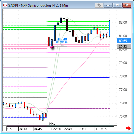The image size is (134, 134).
Task: Click the link-chain button in title bar
Action: pyautogui.click(x=99, y=5)
